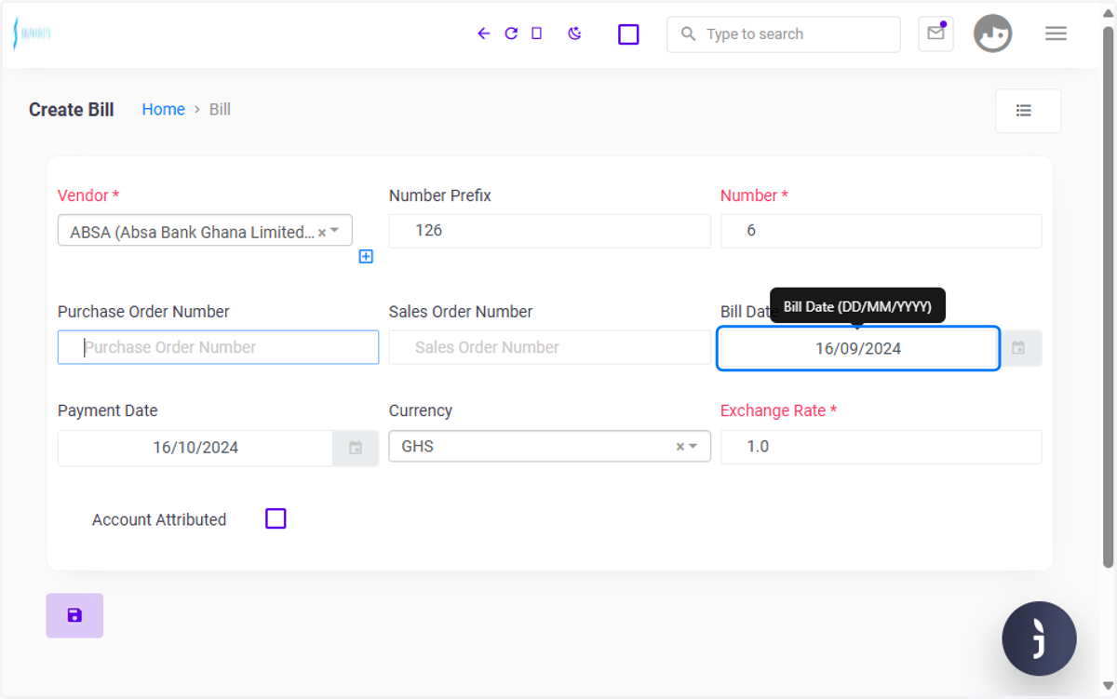
Task: Open the mail notifications icon
Action: click(935, 34)
